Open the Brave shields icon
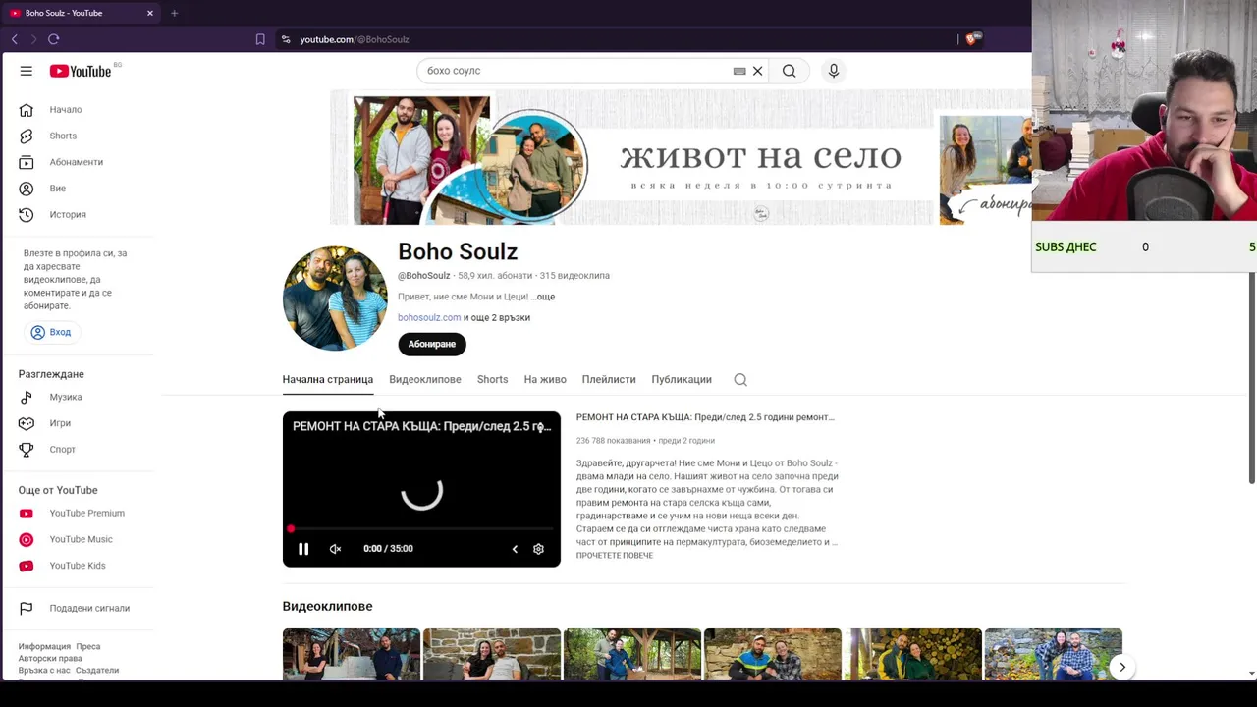The image size is (1257, 707). [973, 39]
